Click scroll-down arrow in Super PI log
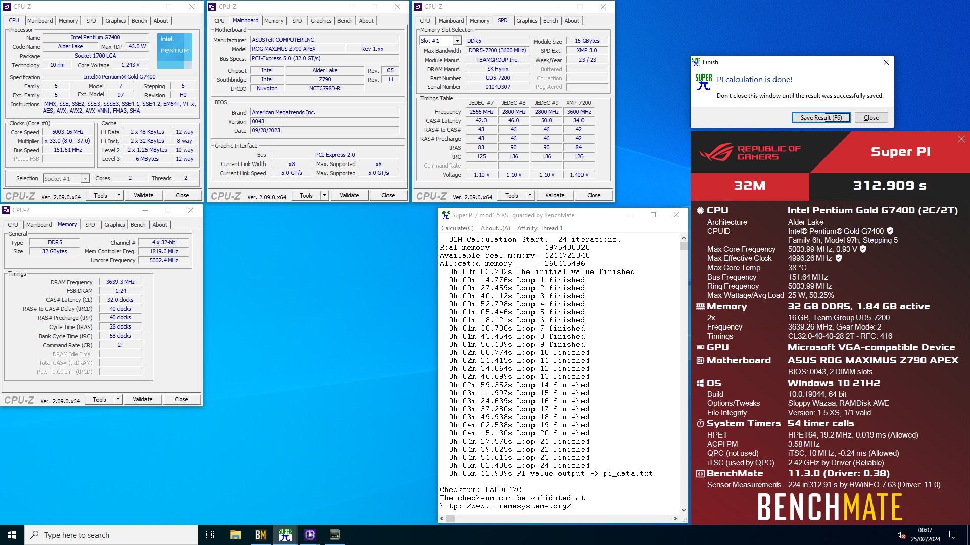The height and width of the screenshot is (545, 970). tap(684, 510)
